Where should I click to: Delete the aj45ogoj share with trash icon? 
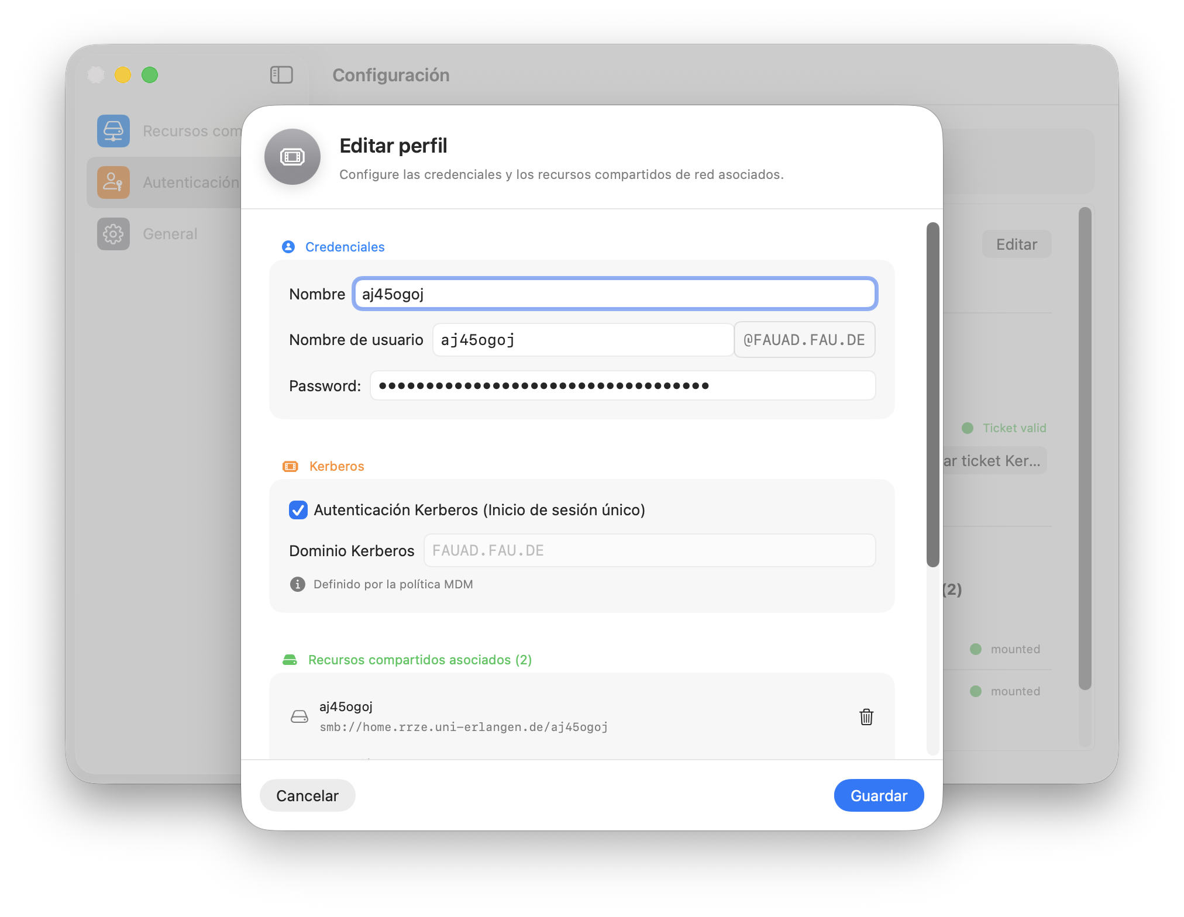[x=866, y=716]
